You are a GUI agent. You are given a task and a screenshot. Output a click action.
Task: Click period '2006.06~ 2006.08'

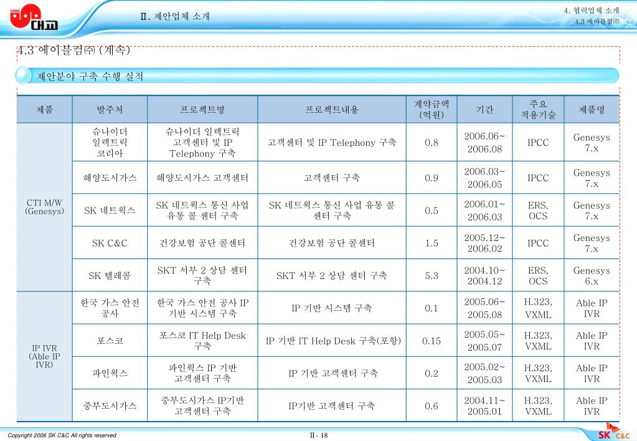click(484, 142)
